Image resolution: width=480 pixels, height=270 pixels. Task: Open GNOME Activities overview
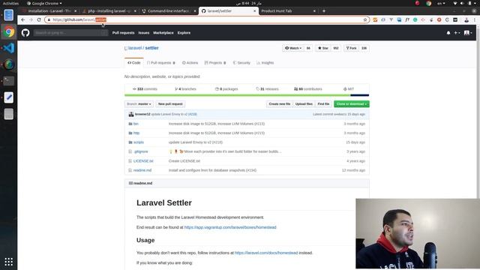point(10,3)
